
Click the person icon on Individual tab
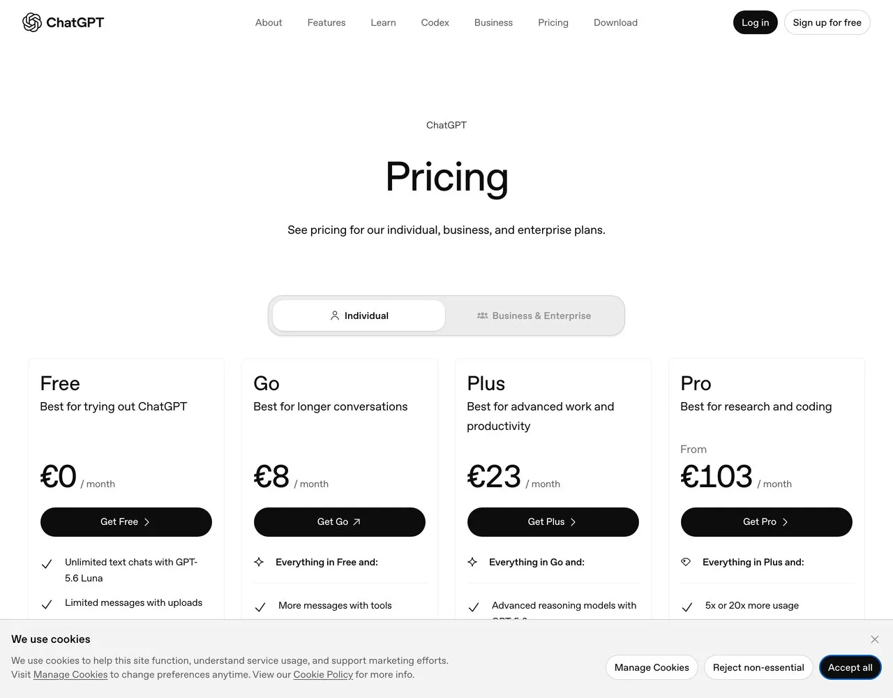coord(335,315)
